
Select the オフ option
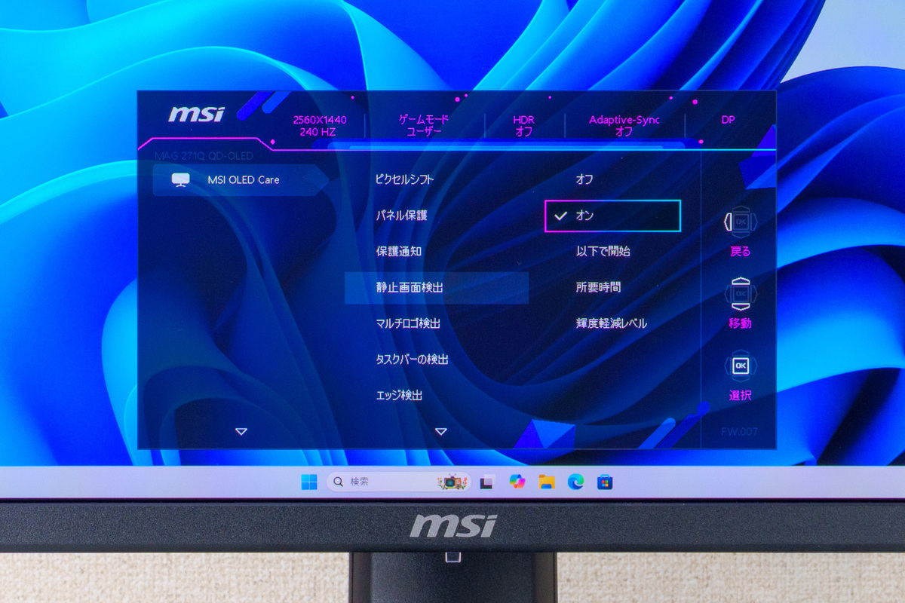click(x=584, y=180)
